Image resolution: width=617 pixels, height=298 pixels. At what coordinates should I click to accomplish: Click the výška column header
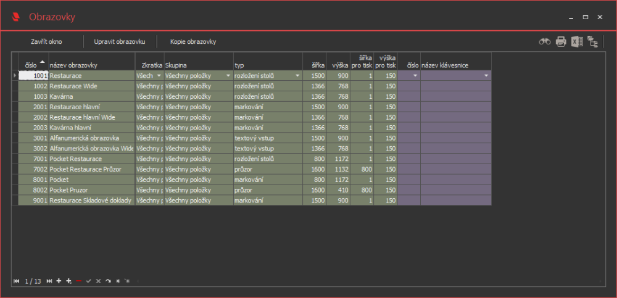point(338,61)
